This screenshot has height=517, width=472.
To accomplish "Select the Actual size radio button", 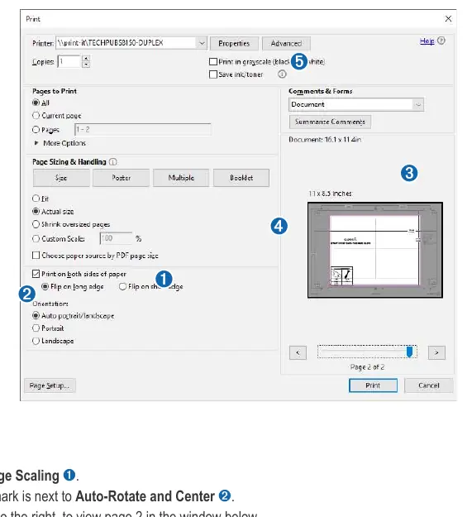I will [36, 212].
